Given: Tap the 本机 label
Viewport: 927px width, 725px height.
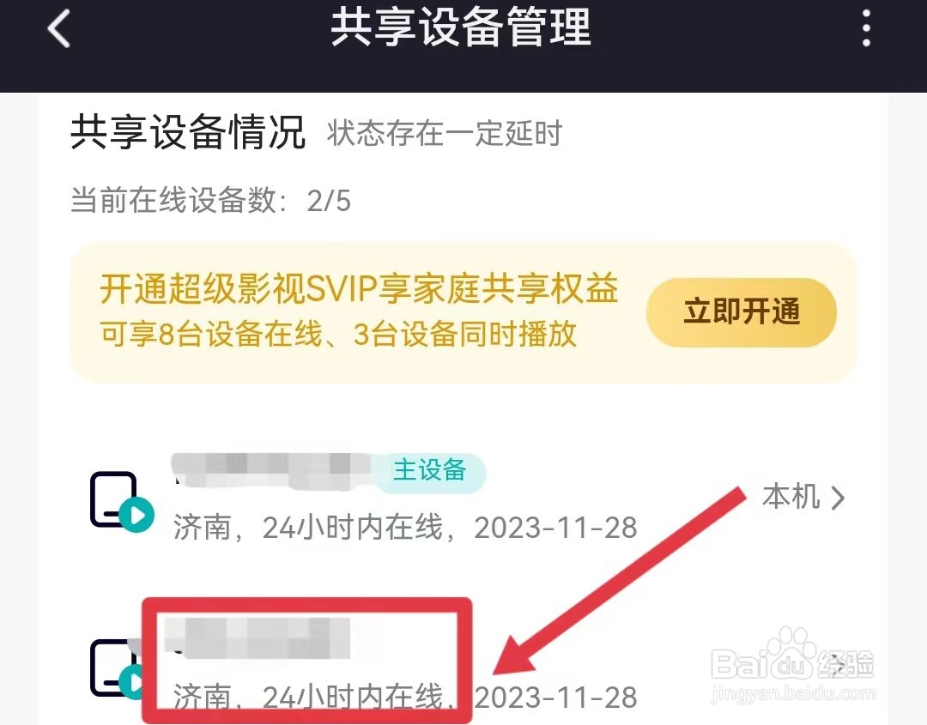Looking at the screenshot, I should tap(791, 497).
